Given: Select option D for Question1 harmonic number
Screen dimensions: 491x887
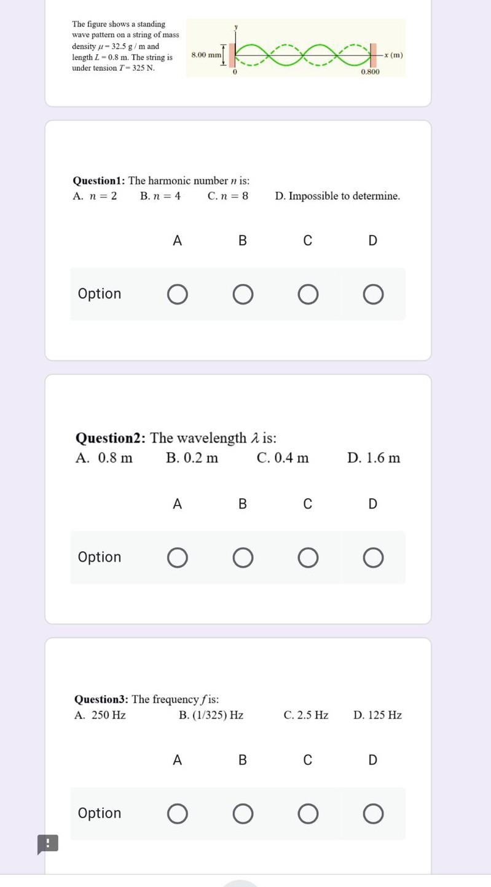Looking at the screenshot, I should [x=373, y=295].
